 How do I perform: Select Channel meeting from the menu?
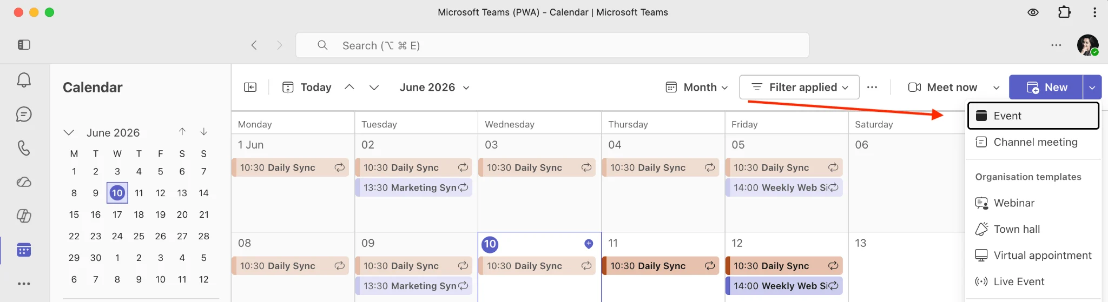(1033, 142)
